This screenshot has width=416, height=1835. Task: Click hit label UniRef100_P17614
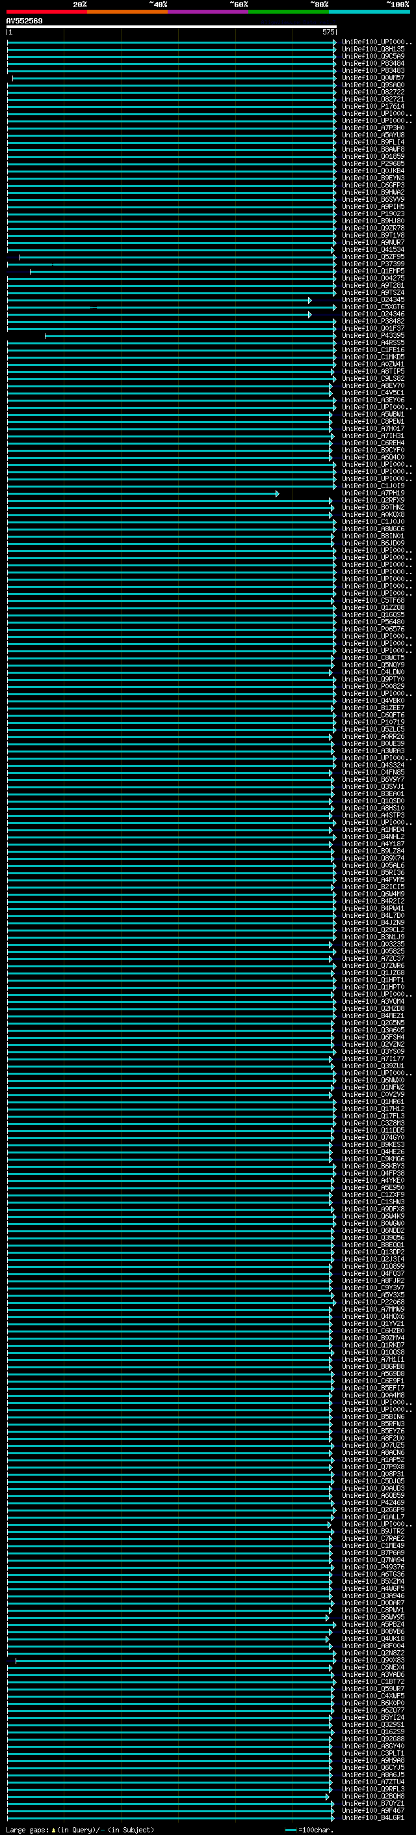(373, 107)
